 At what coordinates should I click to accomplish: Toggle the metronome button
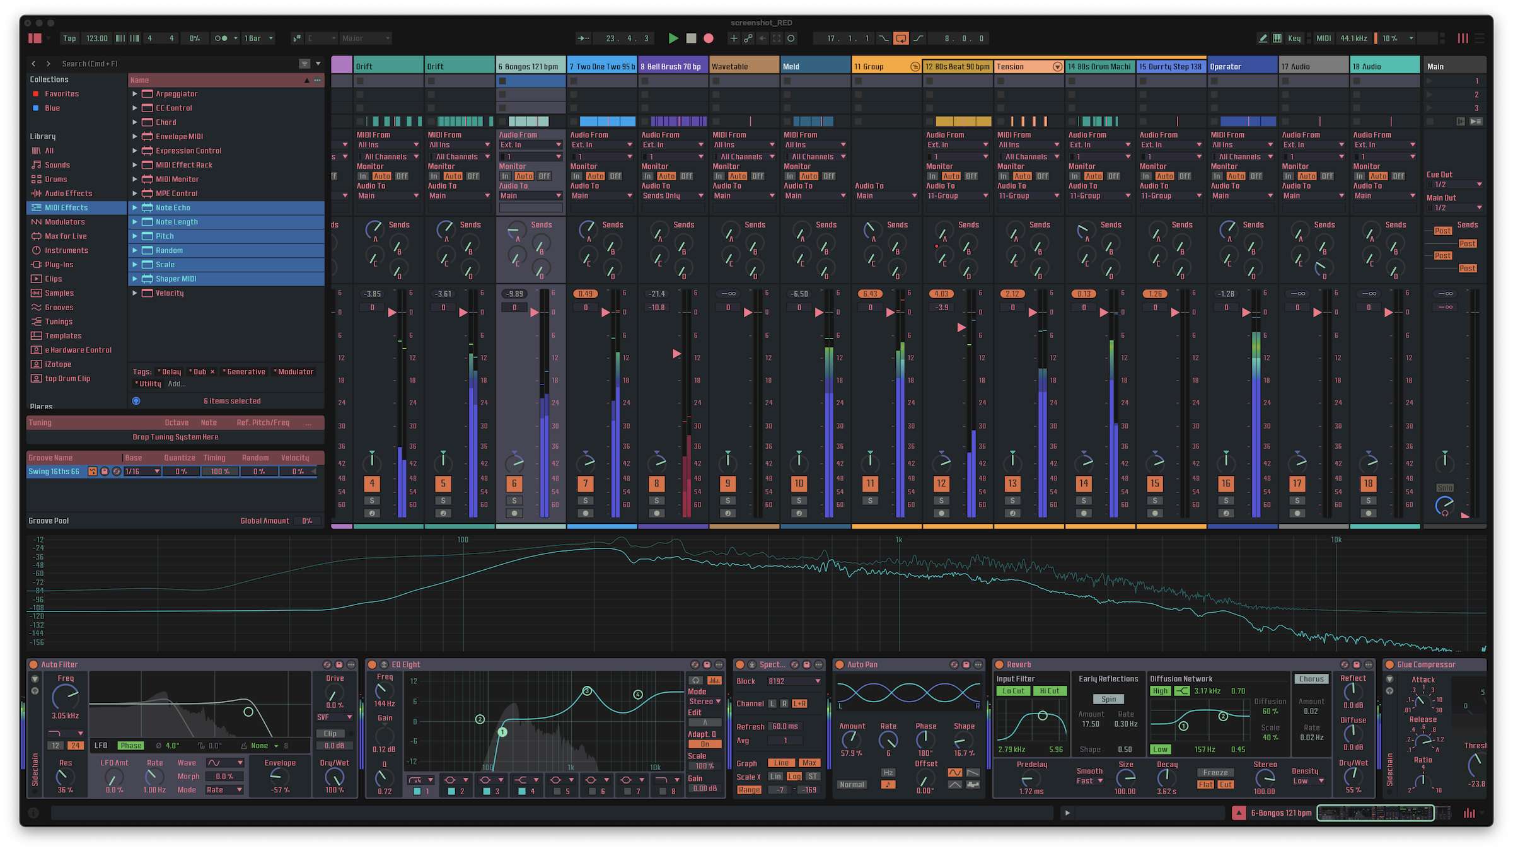point(221,38)
